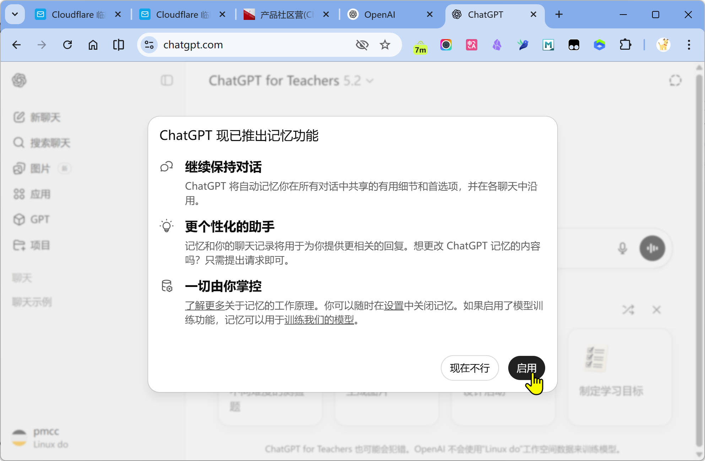
Task: Click the 7m shopping extension icon
Action: click(x=420, y=46)
